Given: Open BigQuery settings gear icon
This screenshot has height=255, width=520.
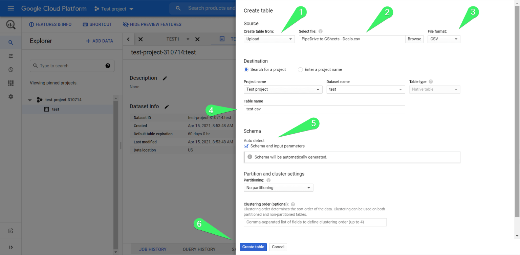Looking at the screenshot, I should [10, 96].
